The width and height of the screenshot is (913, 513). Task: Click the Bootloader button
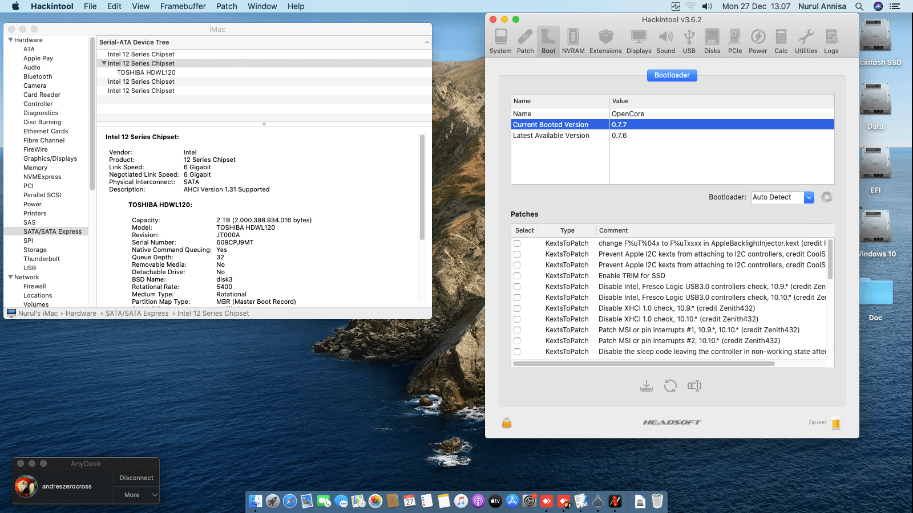pyautogui.click(x=672, y=75)
